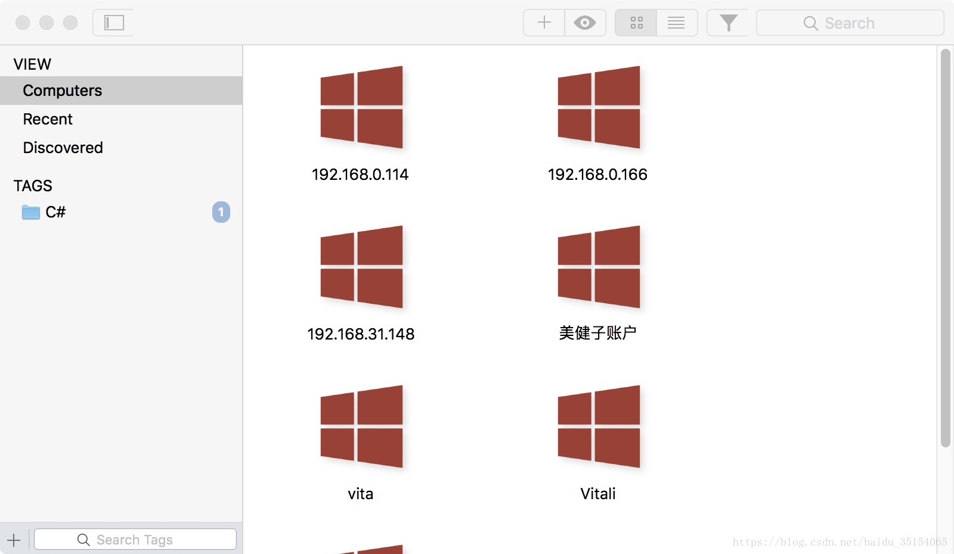Click the folder icon beside C#
Image resolution: width=954 pixels, height=554 pixels.
[30, 212]
